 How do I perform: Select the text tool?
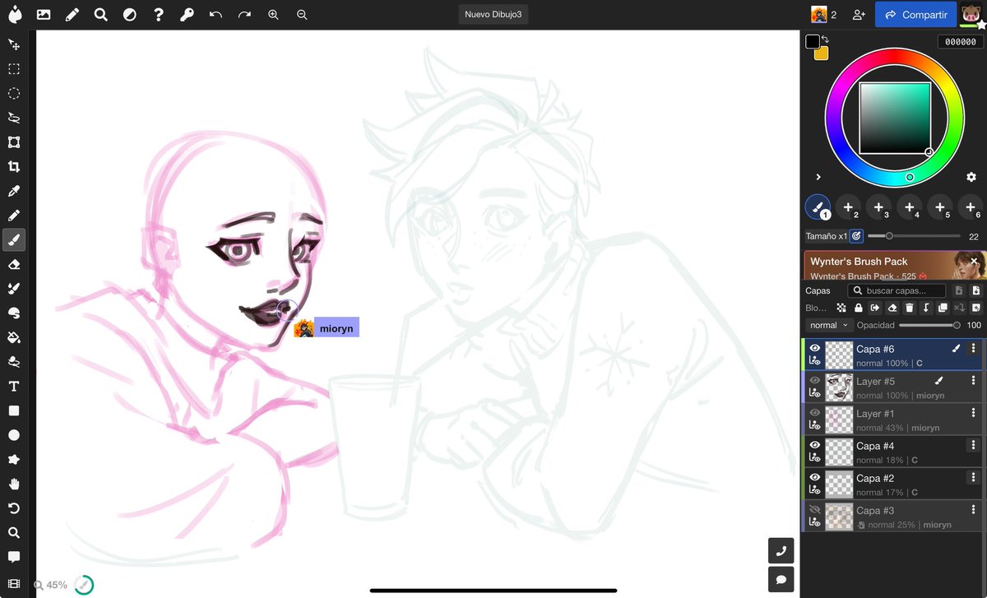[x=14, y=386]
